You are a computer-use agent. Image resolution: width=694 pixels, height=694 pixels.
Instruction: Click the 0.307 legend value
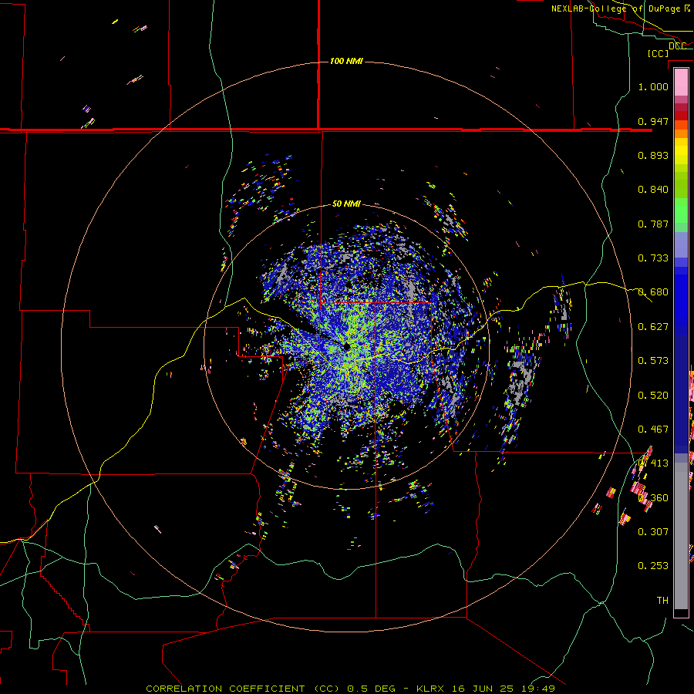(653, 532)
